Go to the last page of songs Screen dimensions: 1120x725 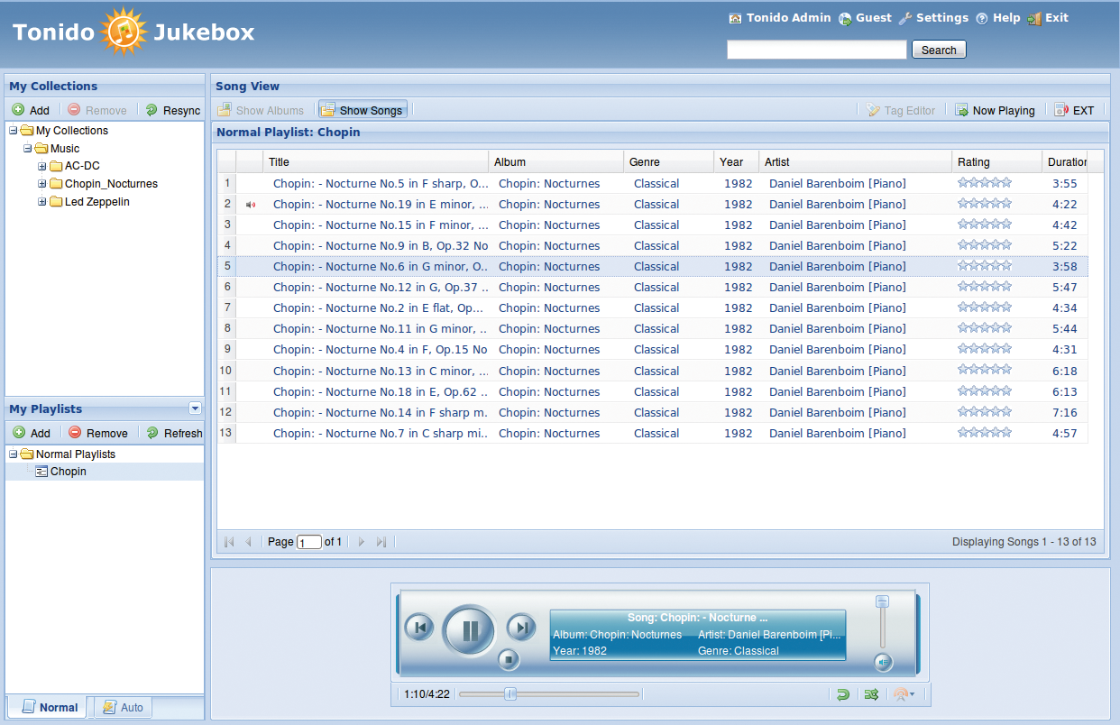pyautogui.click(x=381, y=542)
